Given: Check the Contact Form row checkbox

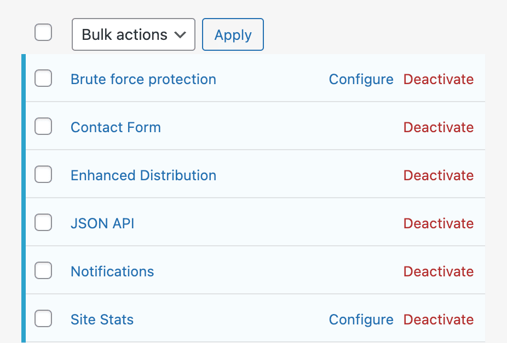Looking at the screenshot, I should tap(43, 126).
